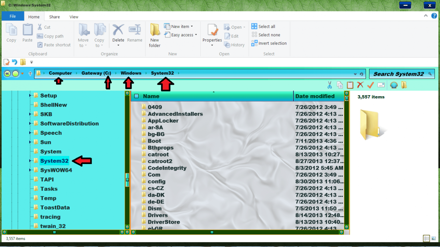440x247 pixels.
Task: Navigate to Windows via the breadcrumb link
Action: pos(131,73)
